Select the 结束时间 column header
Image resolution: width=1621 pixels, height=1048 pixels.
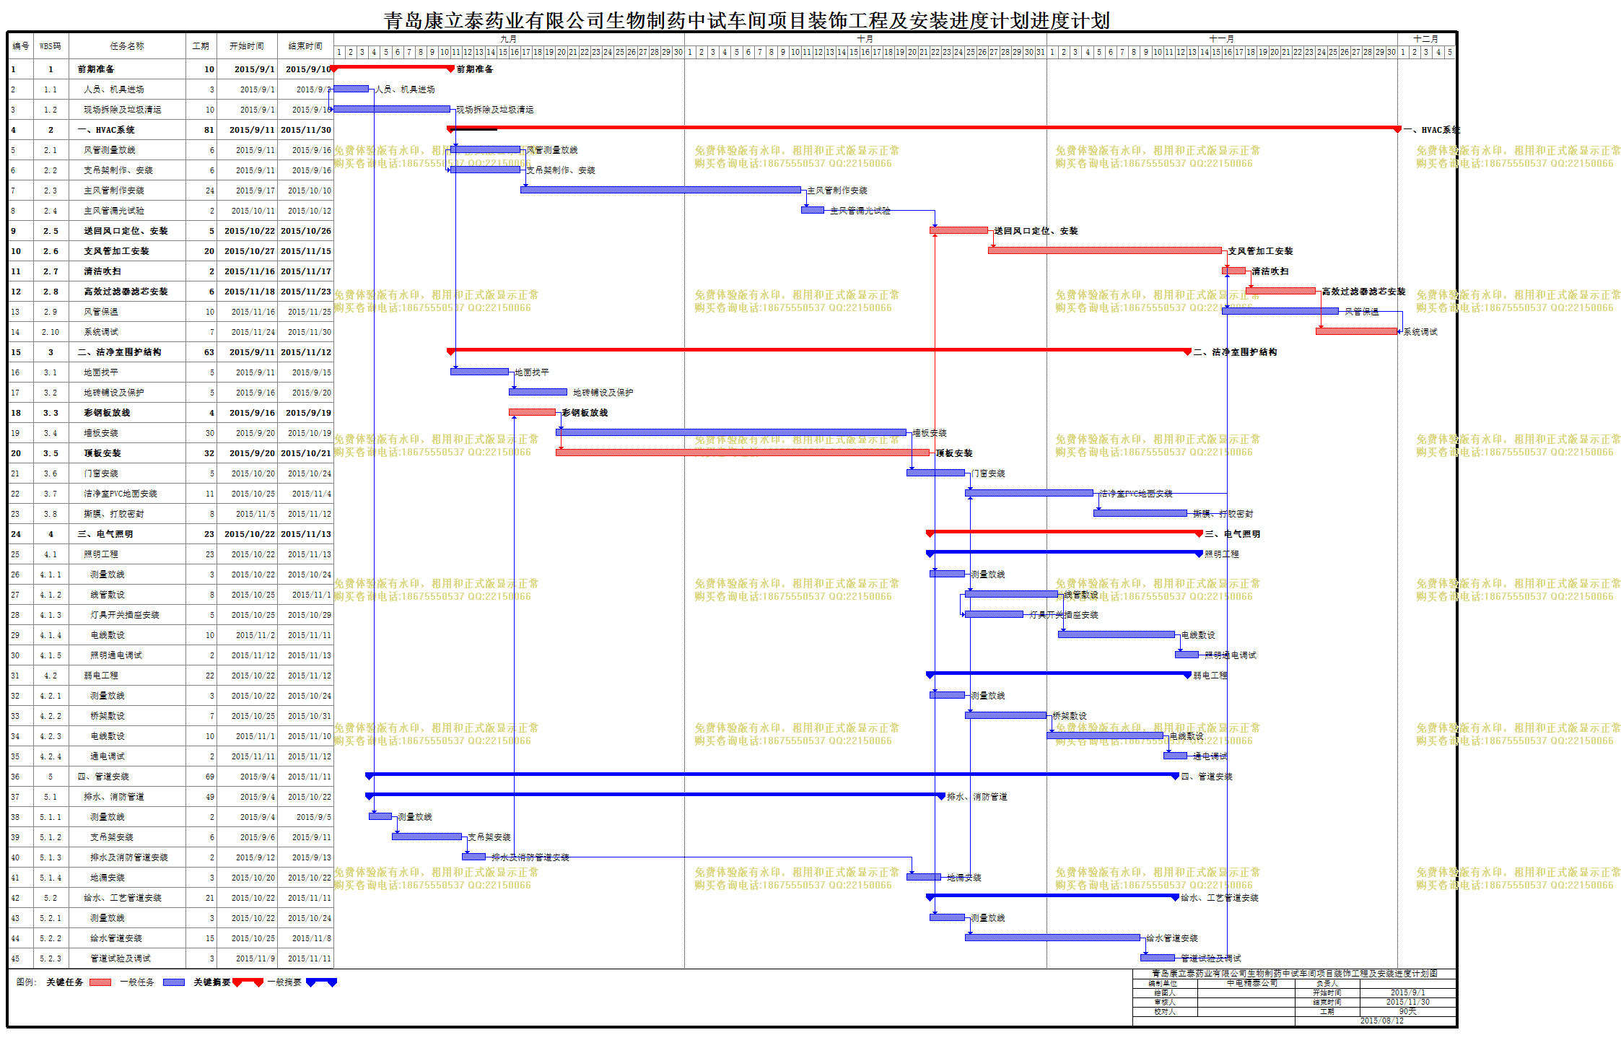(x=305, y=46)
